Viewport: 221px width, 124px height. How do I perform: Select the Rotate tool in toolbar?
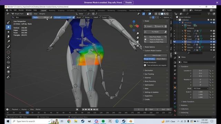[8, 62]
